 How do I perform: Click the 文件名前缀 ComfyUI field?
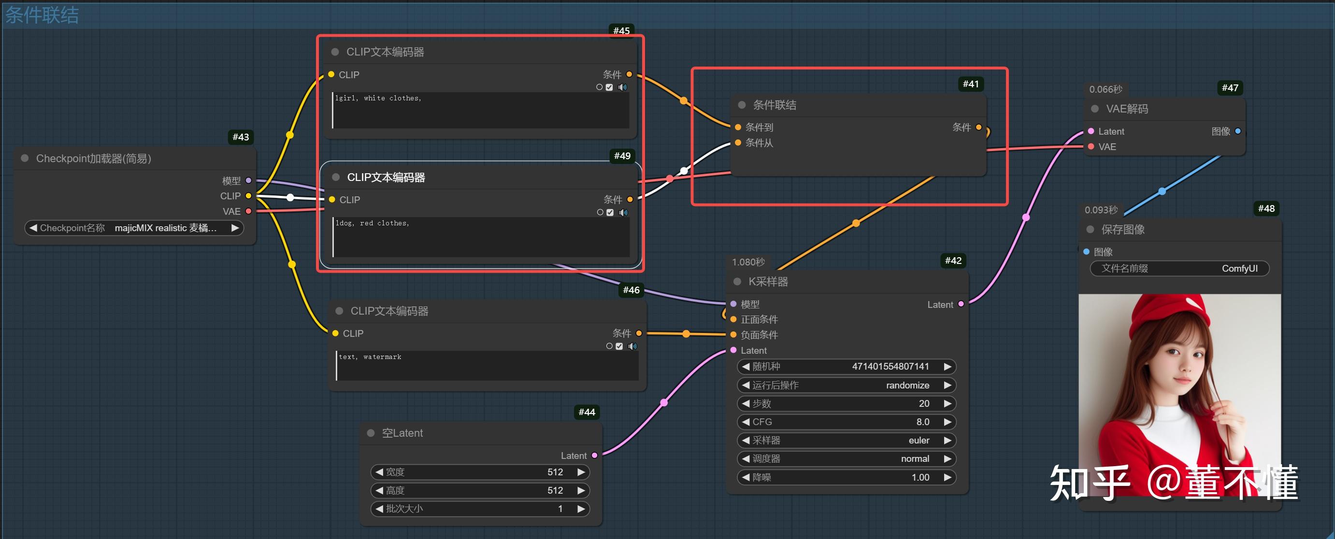click(1179, 268)
